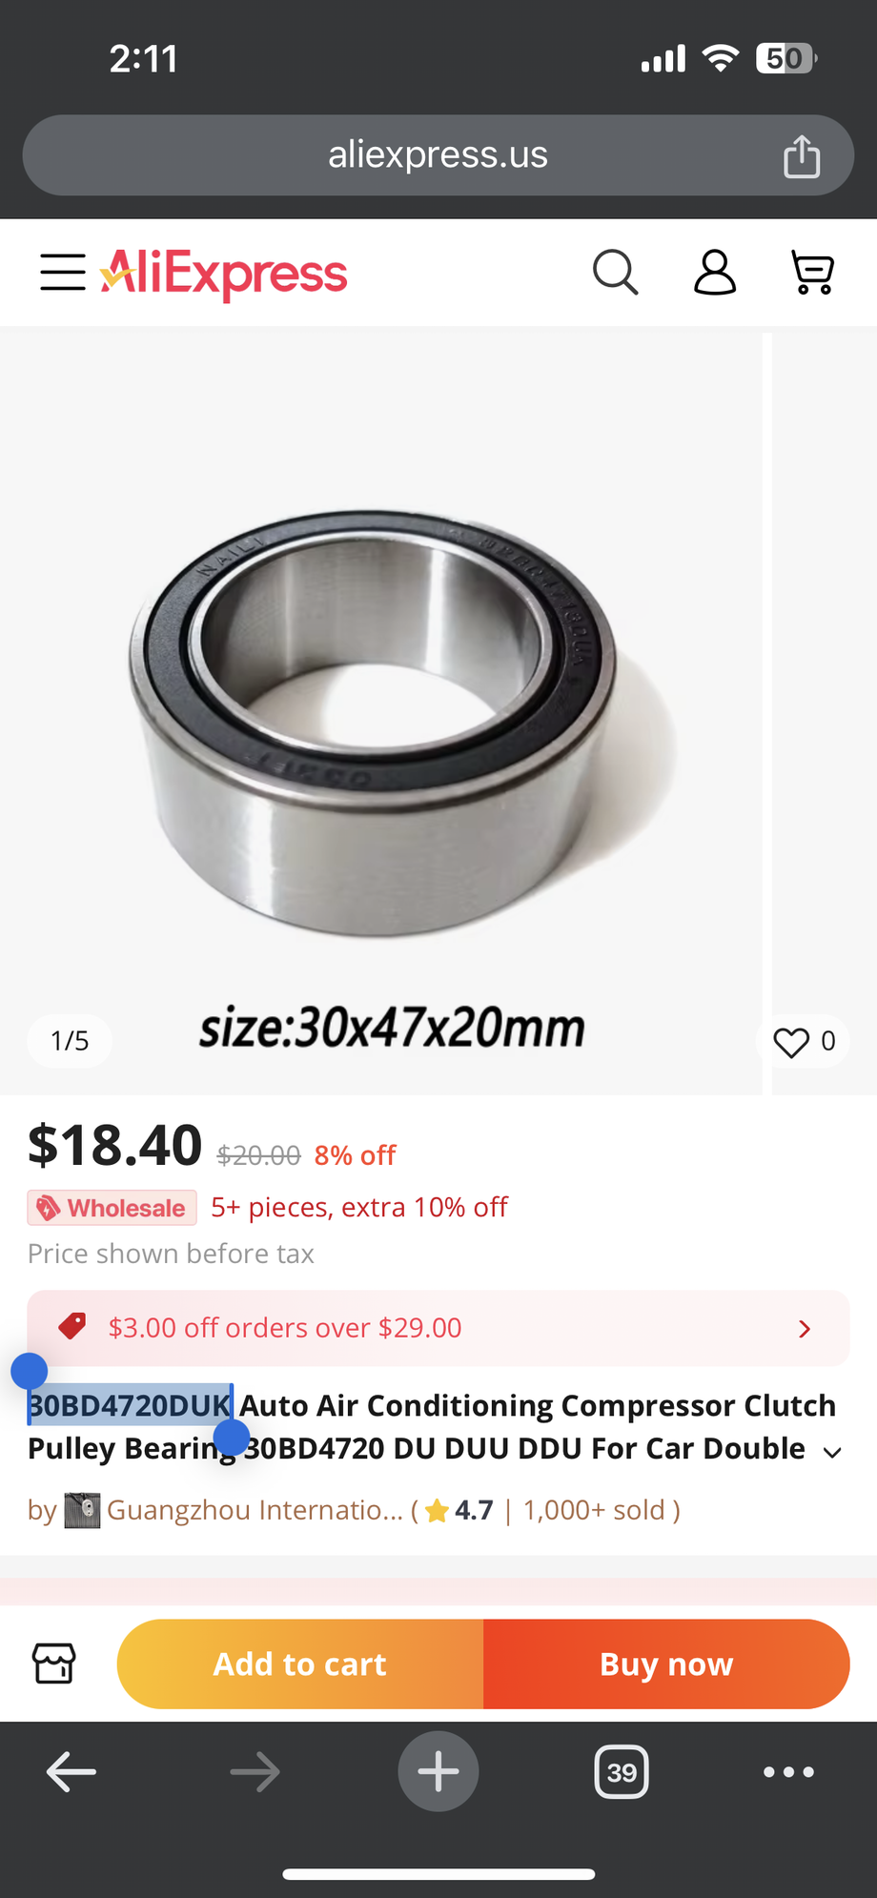Expand the product title chevron
877x1898 pixels.
832,1452
